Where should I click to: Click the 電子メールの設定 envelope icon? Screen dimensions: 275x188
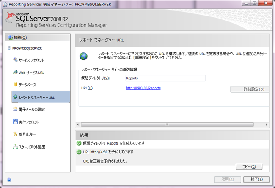pyautogui.click(x=15, y=109)
